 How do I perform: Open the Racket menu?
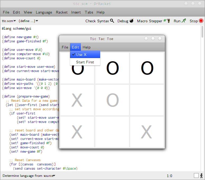[62, 12]
